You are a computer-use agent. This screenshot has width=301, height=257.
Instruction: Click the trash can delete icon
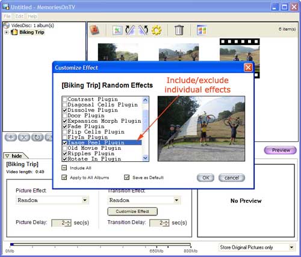(179, 30)
